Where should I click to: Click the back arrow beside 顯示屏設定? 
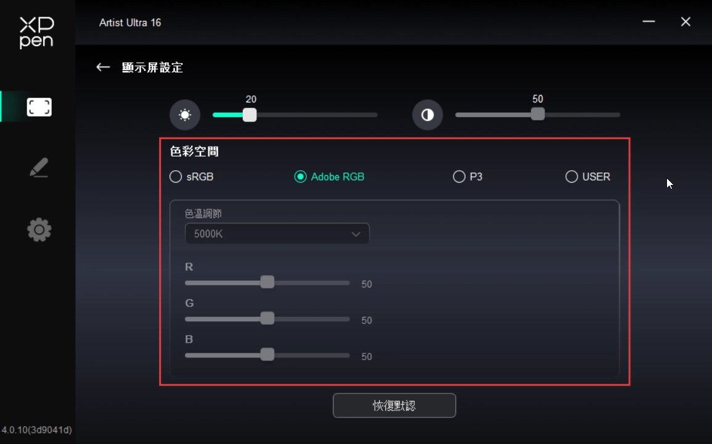(x=103, y=67)
